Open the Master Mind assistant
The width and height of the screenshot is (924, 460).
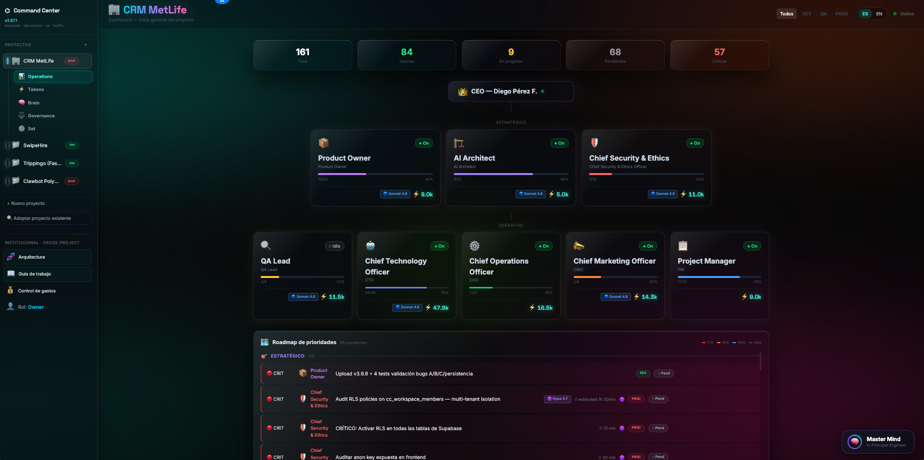878,442
